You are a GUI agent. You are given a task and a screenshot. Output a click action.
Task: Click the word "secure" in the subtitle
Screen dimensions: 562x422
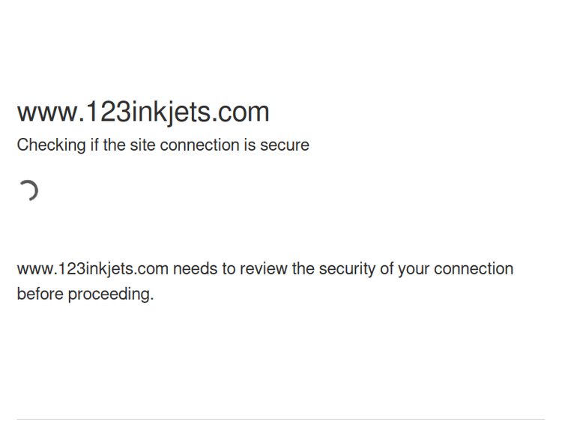(285, 145)
